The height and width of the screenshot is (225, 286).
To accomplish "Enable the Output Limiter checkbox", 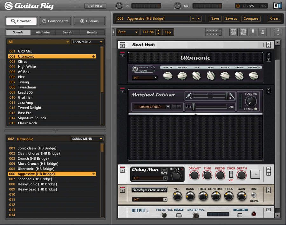I will click(x=240, y=215).
